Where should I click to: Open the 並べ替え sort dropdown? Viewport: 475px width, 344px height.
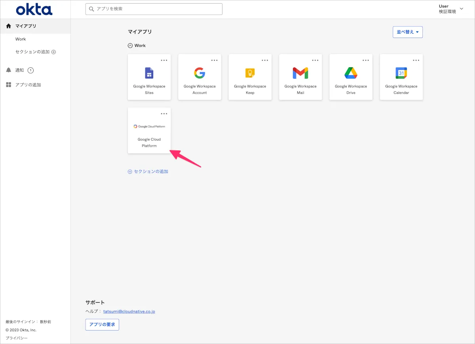[408, 32]
